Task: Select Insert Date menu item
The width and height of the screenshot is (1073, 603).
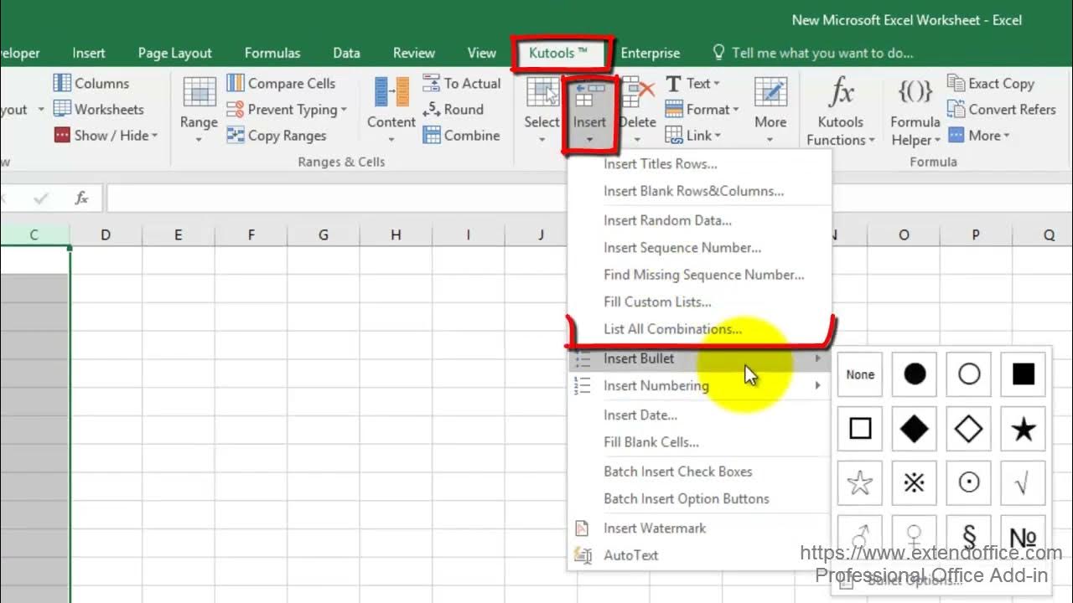Action: click(x=700, y=415)
